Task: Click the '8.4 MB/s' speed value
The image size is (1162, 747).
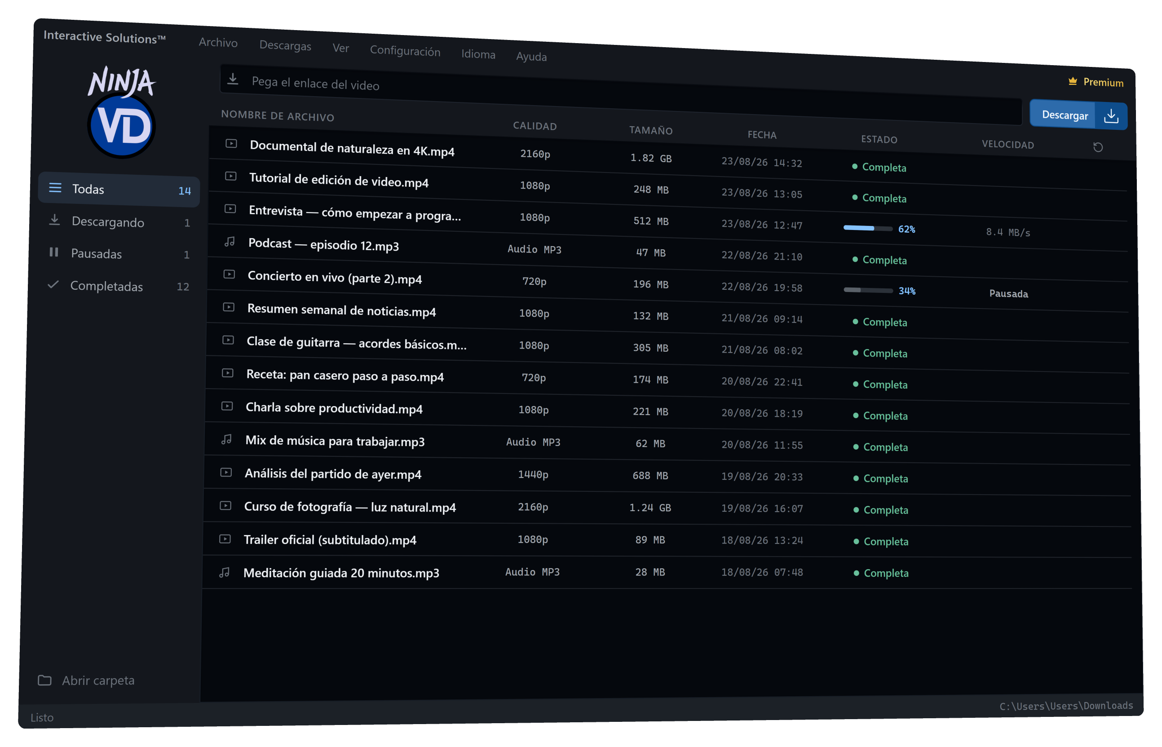Action: tap(1007, 232)
